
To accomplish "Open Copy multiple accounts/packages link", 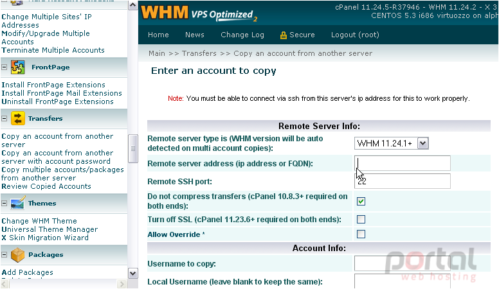I will (x=62, y=174).
